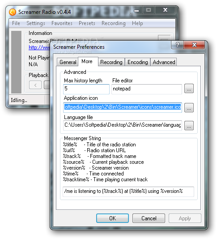Open the Recording menu in Screamer Radio
The height and width of the screenshot is (239, 217).
point(114,23)
